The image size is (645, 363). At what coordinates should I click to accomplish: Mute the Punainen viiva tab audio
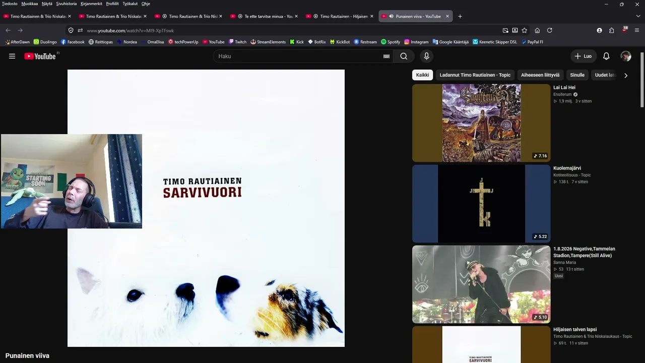[x=391, y=16]
